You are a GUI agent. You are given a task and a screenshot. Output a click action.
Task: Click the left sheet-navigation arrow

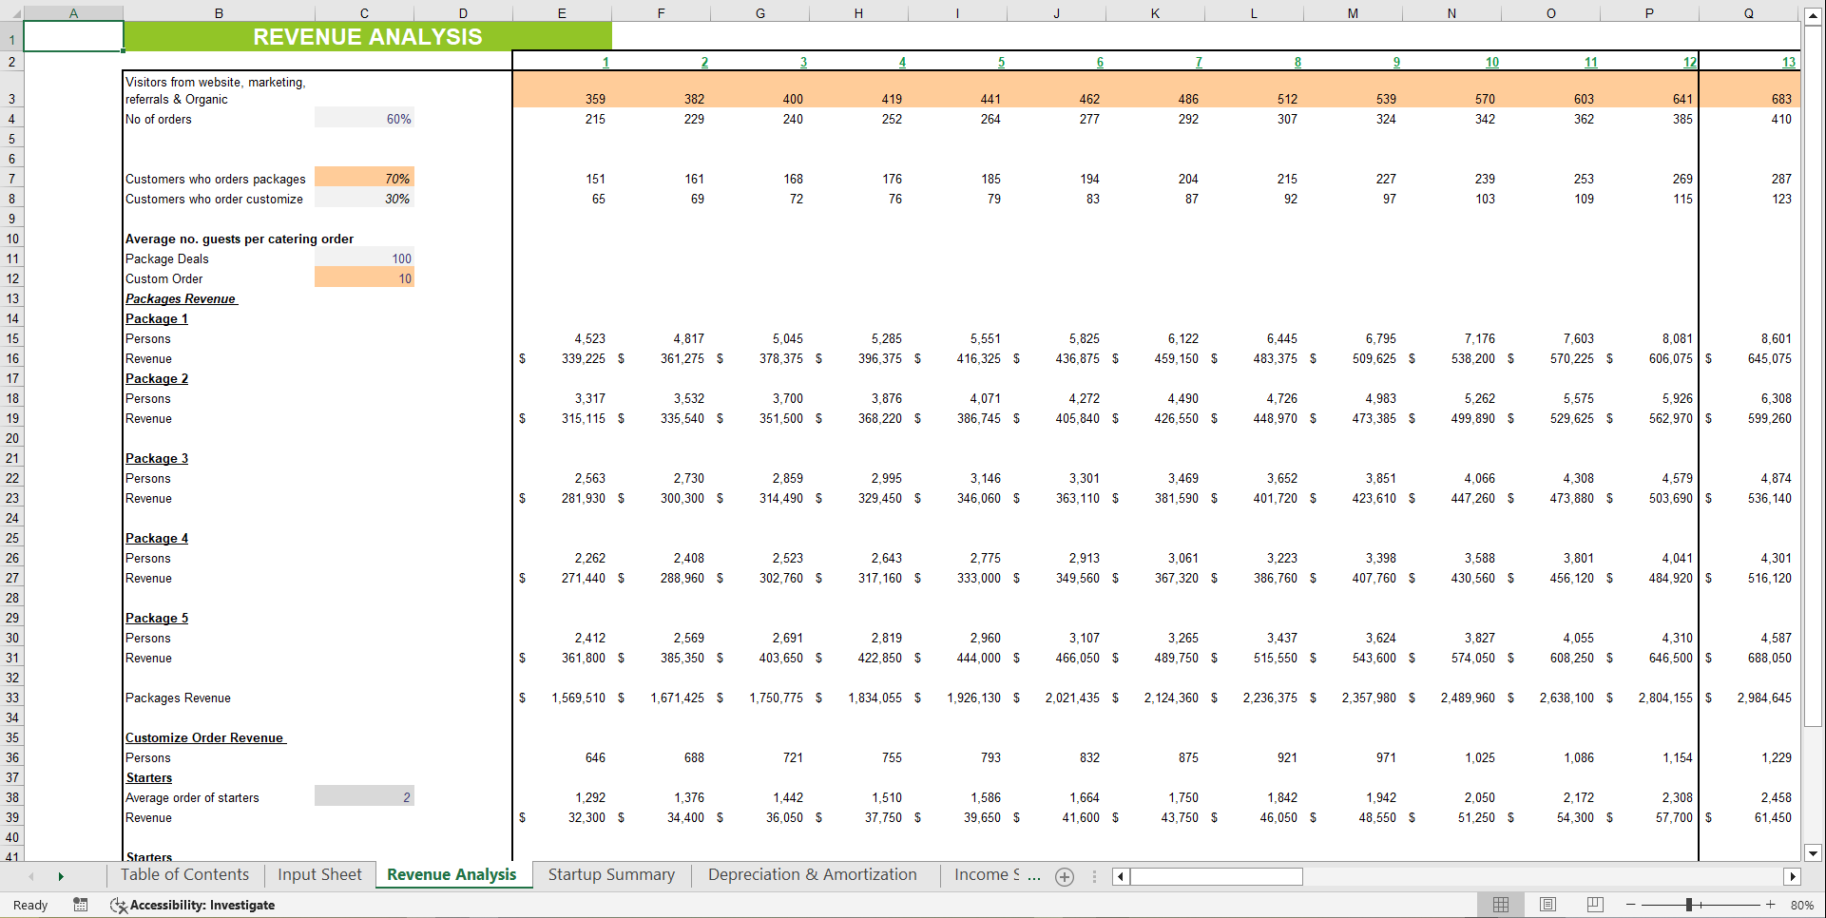(29, 875)
